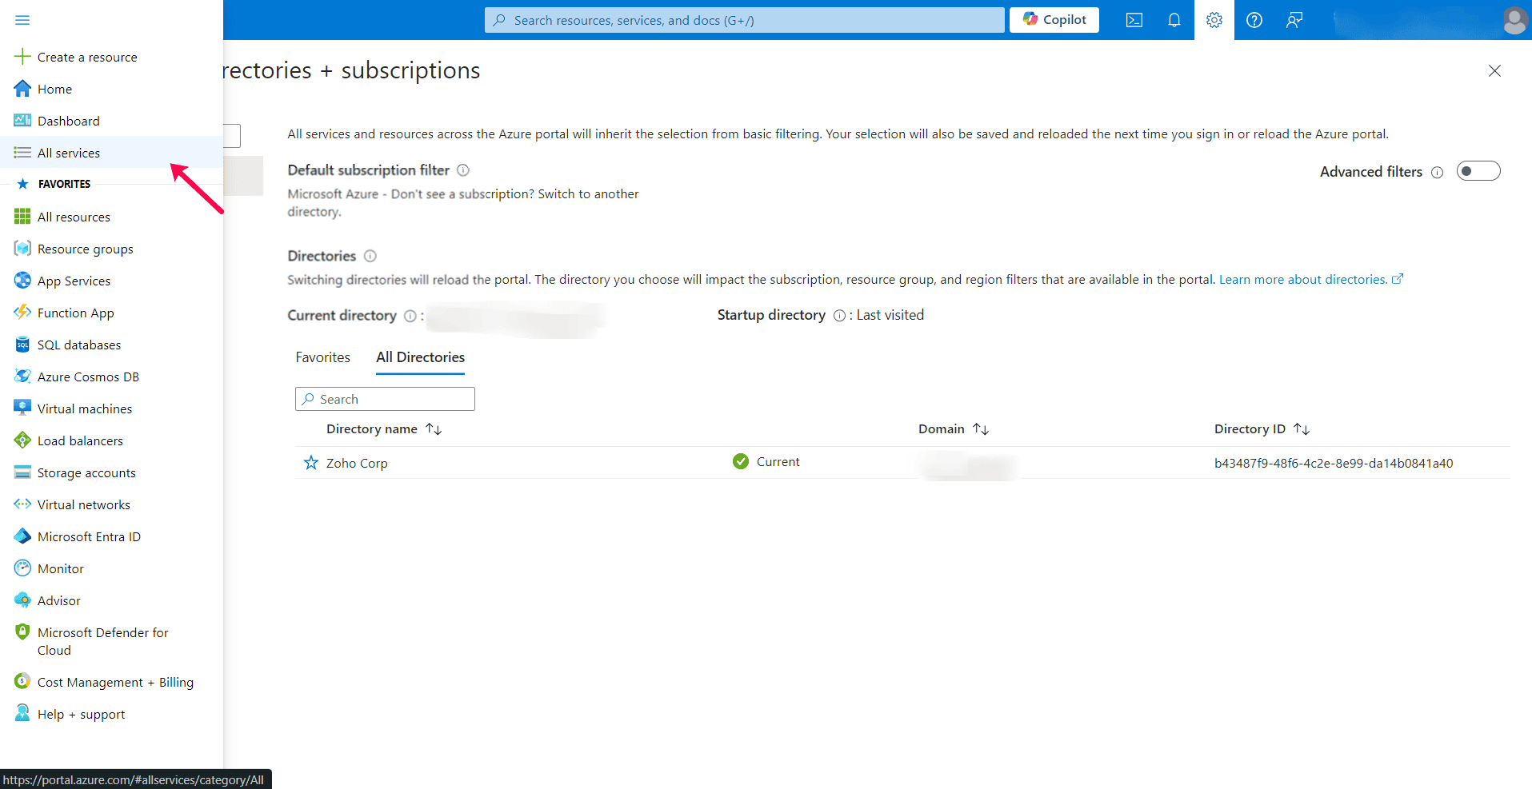
Task: Open notifications bell
Action: point(1174,20)
